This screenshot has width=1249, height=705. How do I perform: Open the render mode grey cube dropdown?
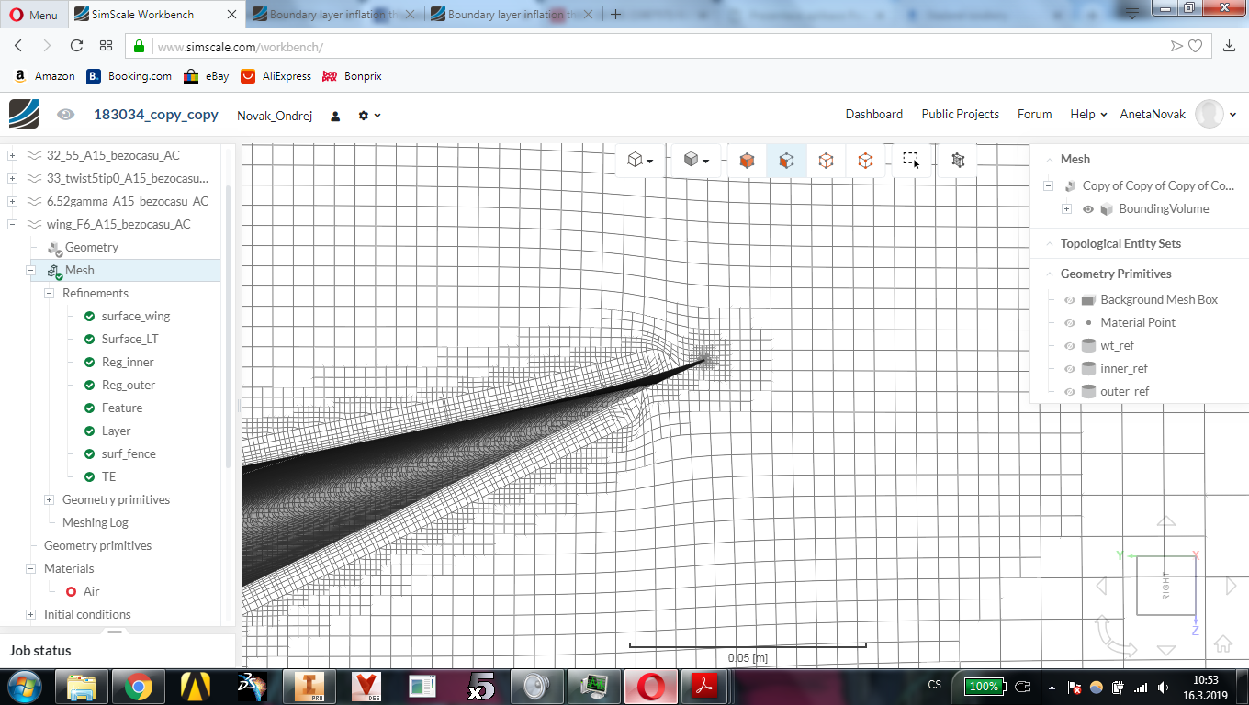pyautogui.click(x=697, y=161)
